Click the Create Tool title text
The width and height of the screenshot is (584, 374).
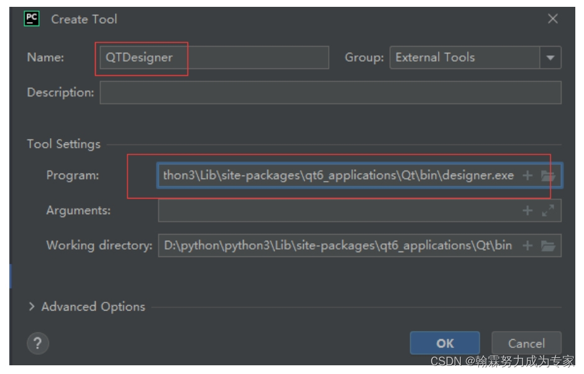(84, 19)
